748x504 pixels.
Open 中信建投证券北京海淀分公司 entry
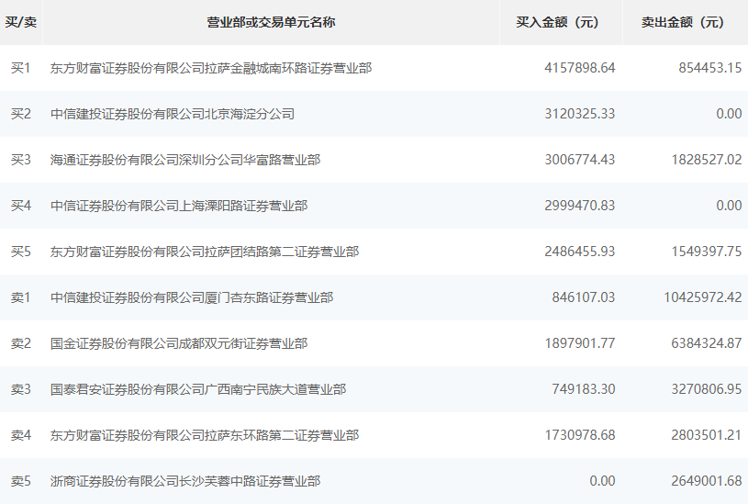coord(173,114)
